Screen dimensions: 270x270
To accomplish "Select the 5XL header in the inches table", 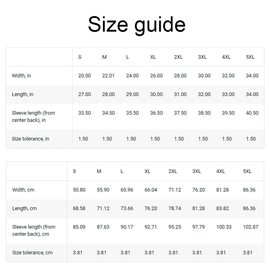I will point(250,57).
